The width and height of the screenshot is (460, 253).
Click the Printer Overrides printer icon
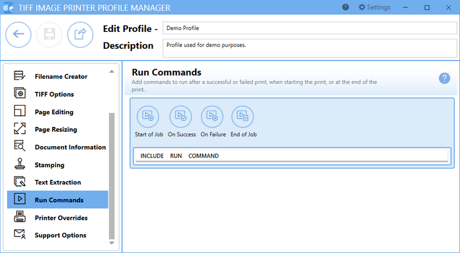click(x=19, y=217)
